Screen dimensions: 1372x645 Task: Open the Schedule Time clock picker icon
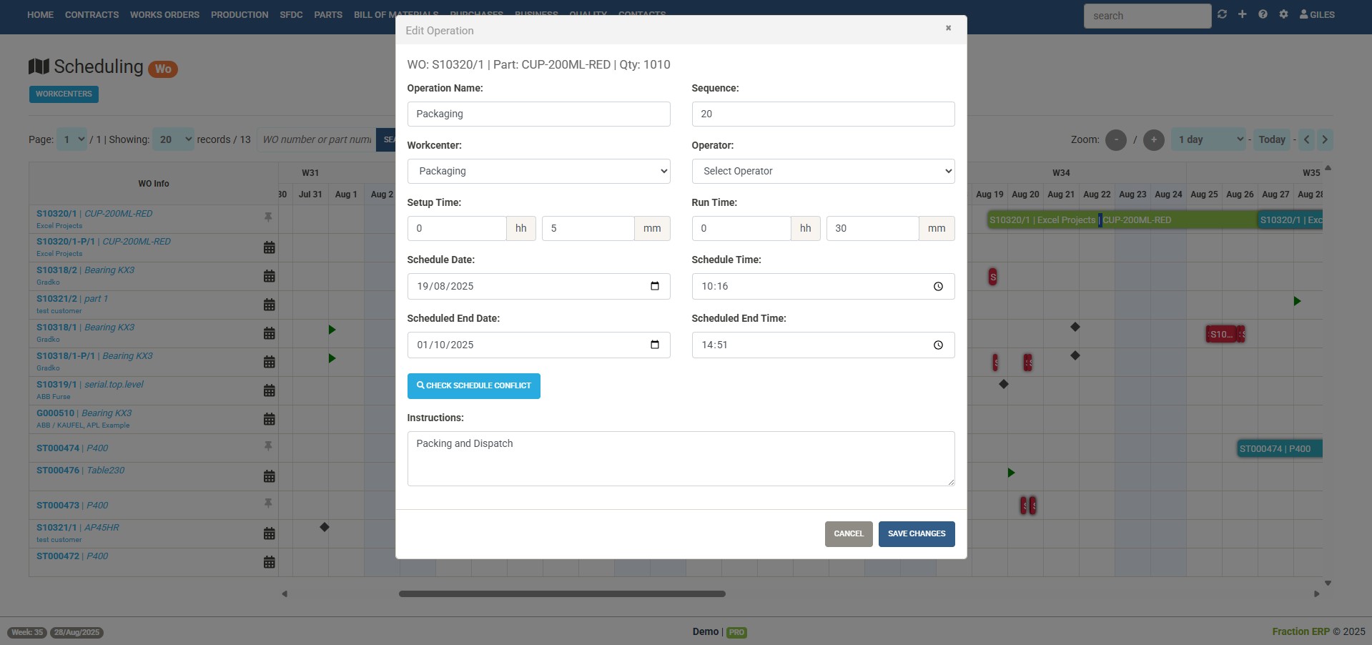[938, 286]
